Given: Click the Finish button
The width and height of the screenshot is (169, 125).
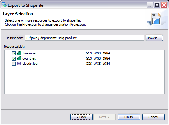Looking at the screenshot, I should pyautogui.click(x=129, y=117).
